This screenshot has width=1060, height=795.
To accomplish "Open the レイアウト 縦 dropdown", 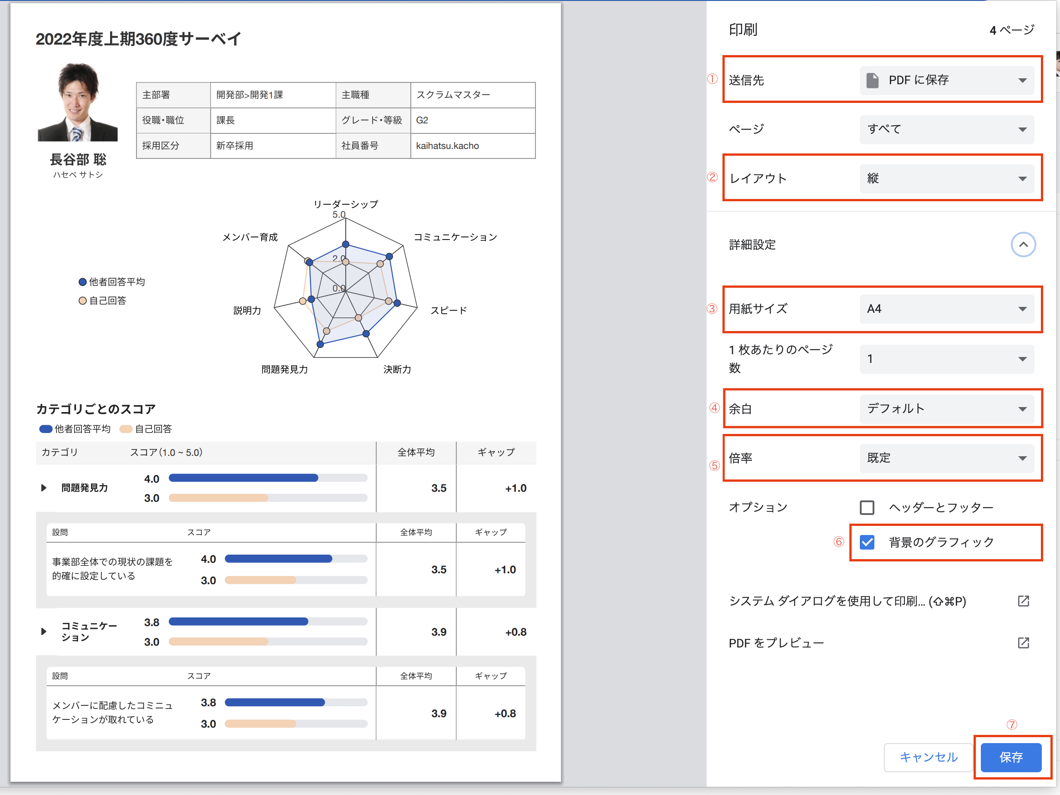I will (946, 178).
